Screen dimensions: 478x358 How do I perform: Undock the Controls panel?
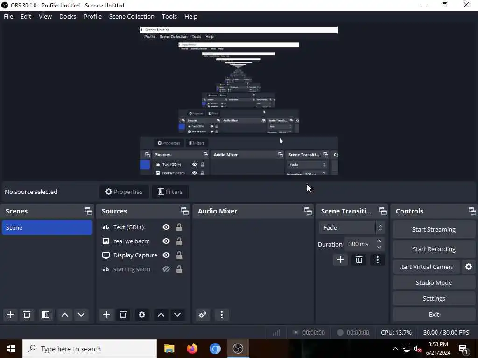[472, 211]
